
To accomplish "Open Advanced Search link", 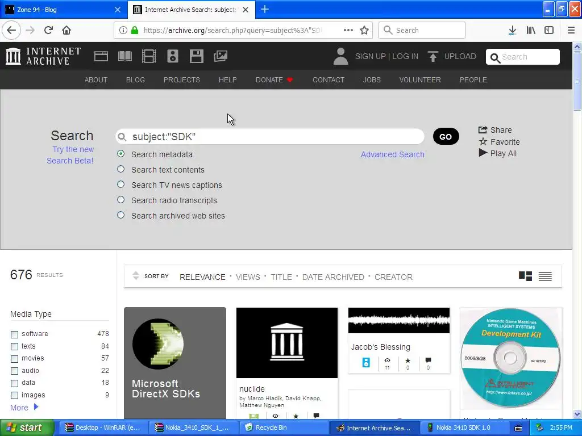I will pos(392,154).
